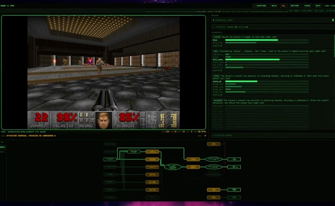Click the HELM button
Viewport: 335px width, 206px height.
[274, 6]
